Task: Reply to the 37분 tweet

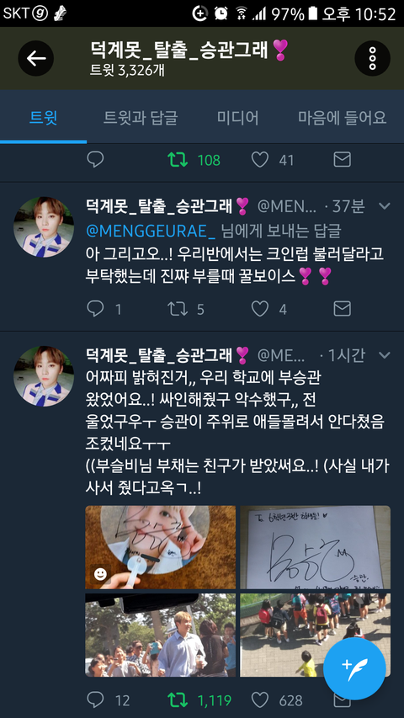Action: coord(95,309)
